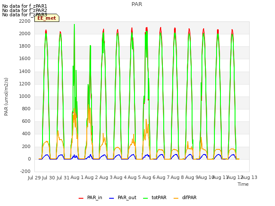Click the Aug 6 x-axis date label
The image size is (275, 206).
[149, 178]
